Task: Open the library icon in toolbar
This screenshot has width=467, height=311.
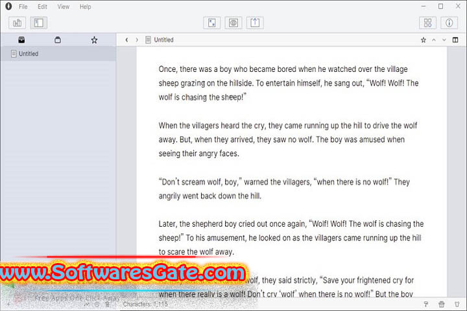Action: click(18, 23)
